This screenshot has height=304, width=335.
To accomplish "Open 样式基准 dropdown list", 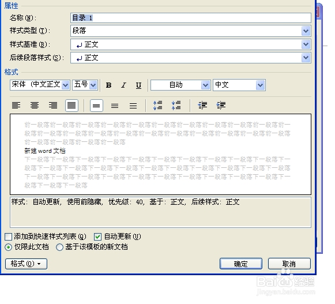I will 306,44.
